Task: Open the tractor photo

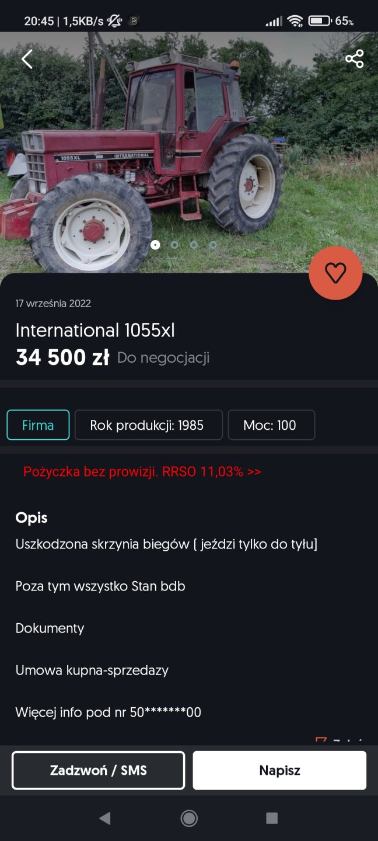Action: (175, 146)
